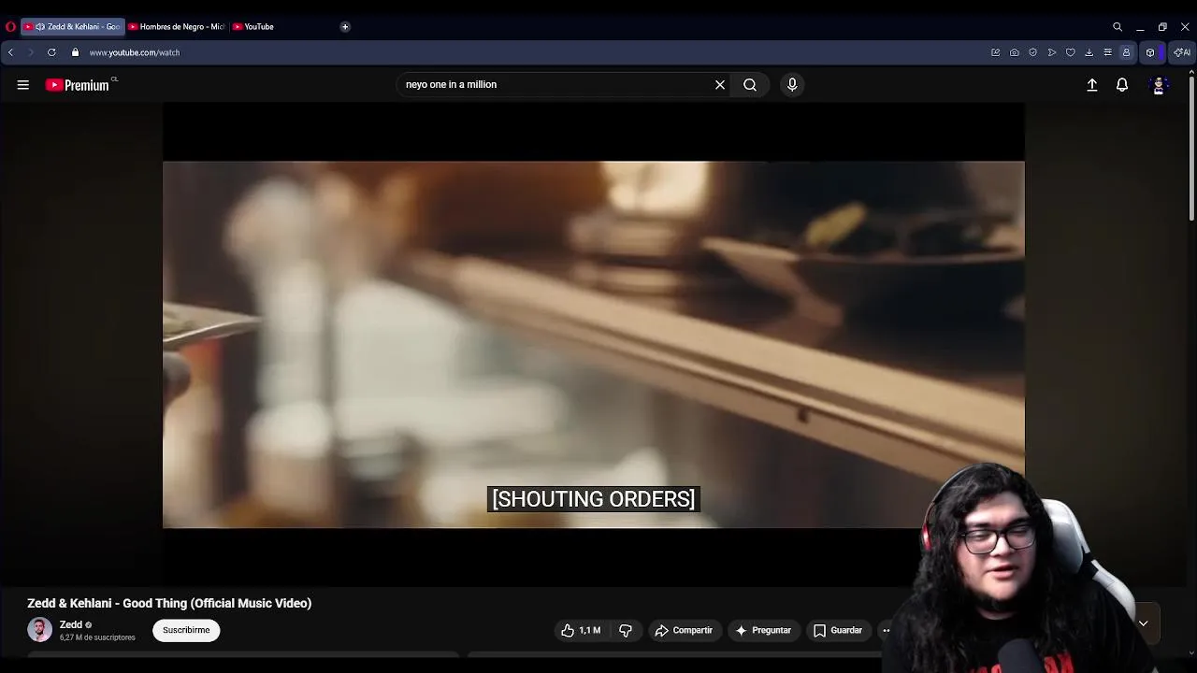Open a new browser tab with plus
Image resolution: width=1197 pixels, height=673 pixels.
[x=345, y=27]
